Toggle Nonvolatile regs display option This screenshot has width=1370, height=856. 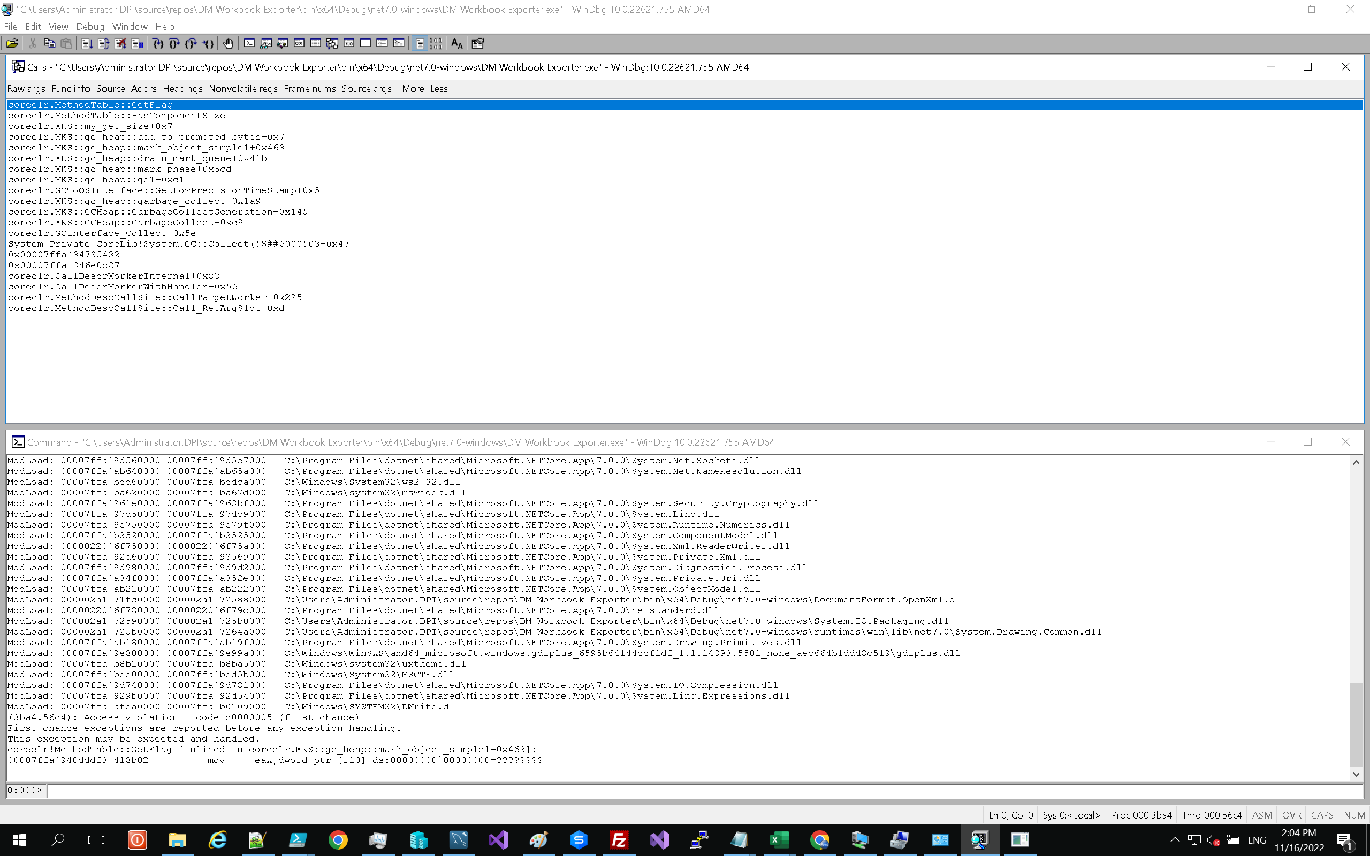(242, 89)
